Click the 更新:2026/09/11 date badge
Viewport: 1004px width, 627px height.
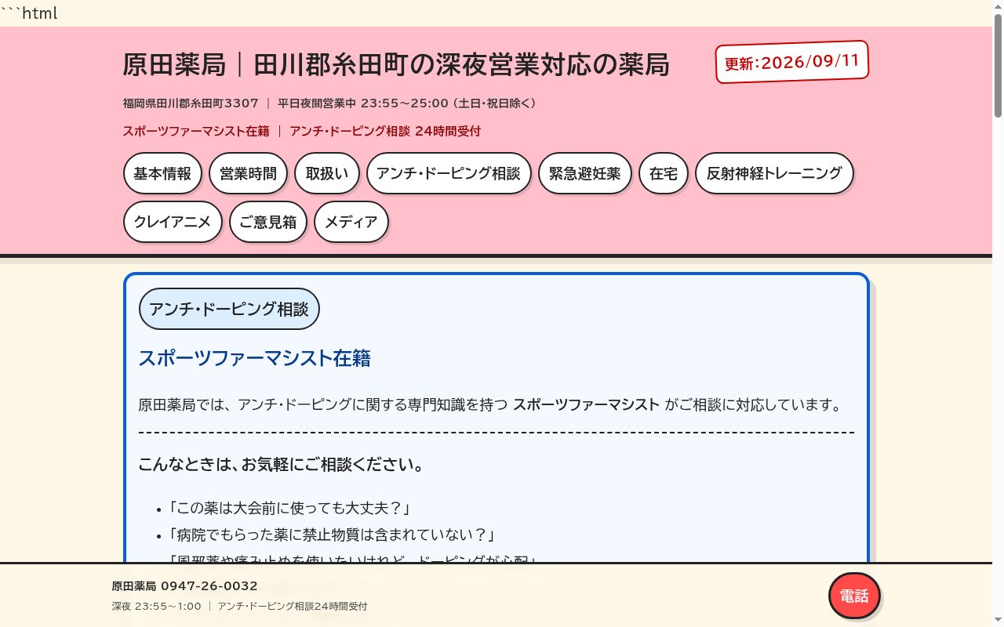792,62
